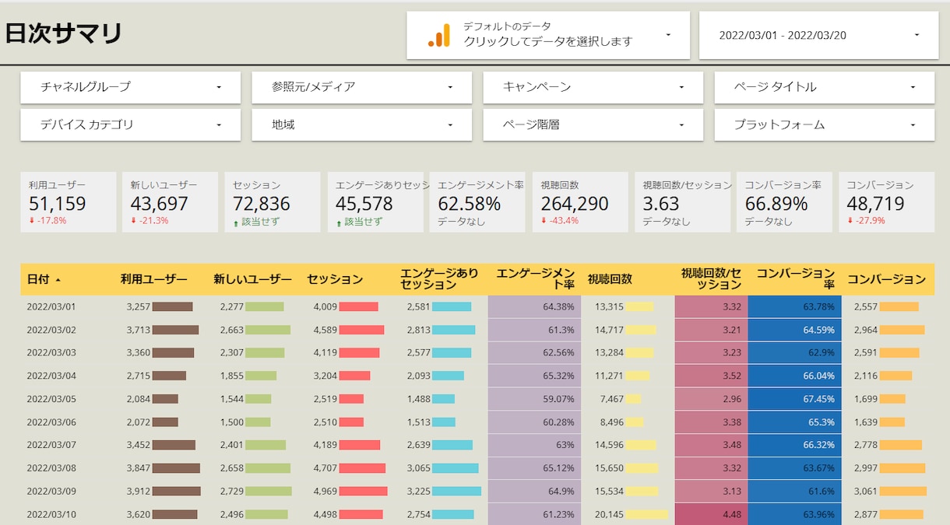Expand the 地域 filter dropdown
The height and width of the screenshot is (525, 950).
(x=361, y=124)
